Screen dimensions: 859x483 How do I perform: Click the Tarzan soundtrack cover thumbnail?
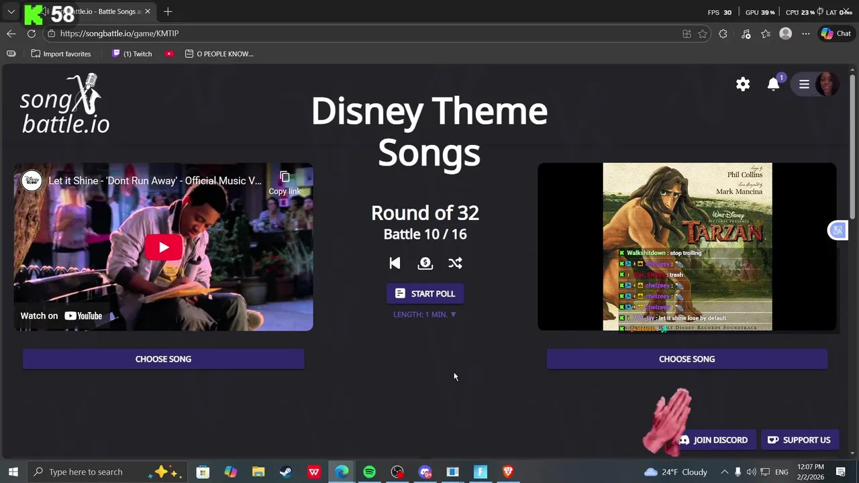click(687, 247)
